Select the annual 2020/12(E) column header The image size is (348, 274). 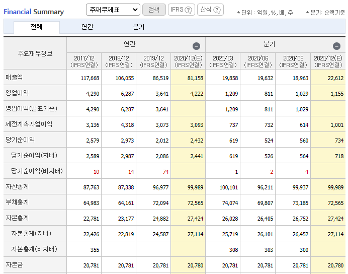click(x=188, y=61)
